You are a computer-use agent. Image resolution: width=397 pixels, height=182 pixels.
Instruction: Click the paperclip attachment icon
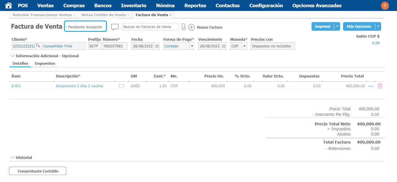click(183, 27)
